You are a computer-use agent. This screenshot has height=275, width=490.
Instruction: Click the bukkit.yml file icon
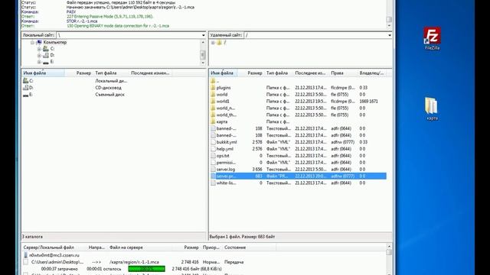[x=213, y=142]
